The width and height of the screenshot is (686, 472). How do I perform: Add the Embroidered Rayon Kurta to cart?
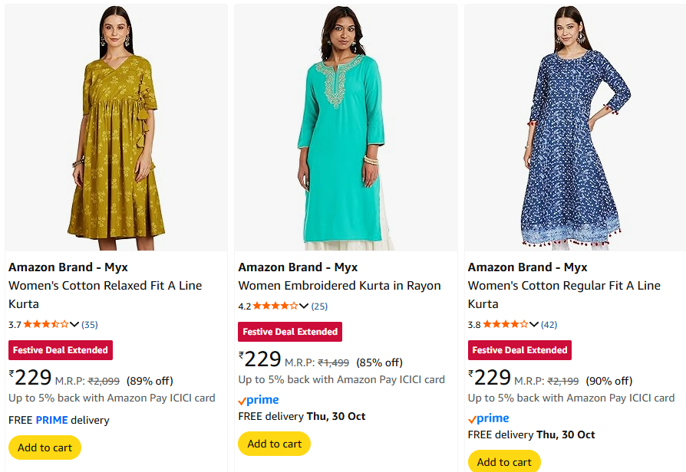[x=275, y=444]
